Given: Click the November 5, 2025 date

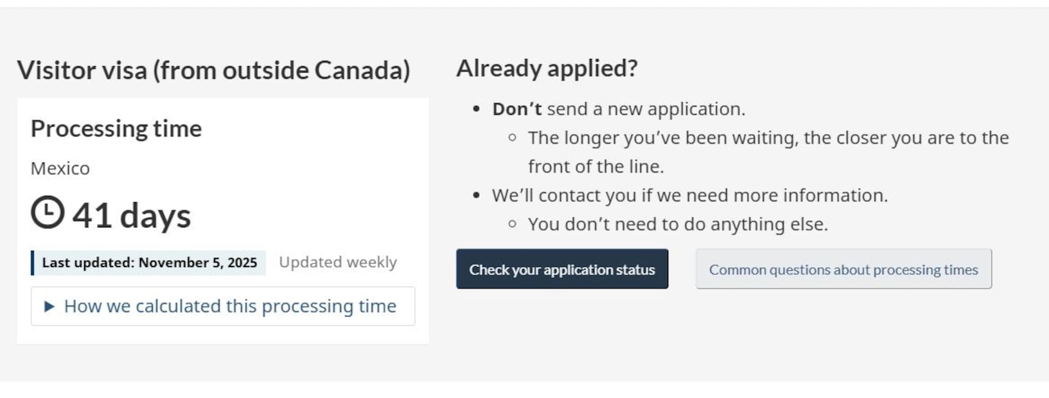Looking at the screenshot, I should [x=198, y=263].
